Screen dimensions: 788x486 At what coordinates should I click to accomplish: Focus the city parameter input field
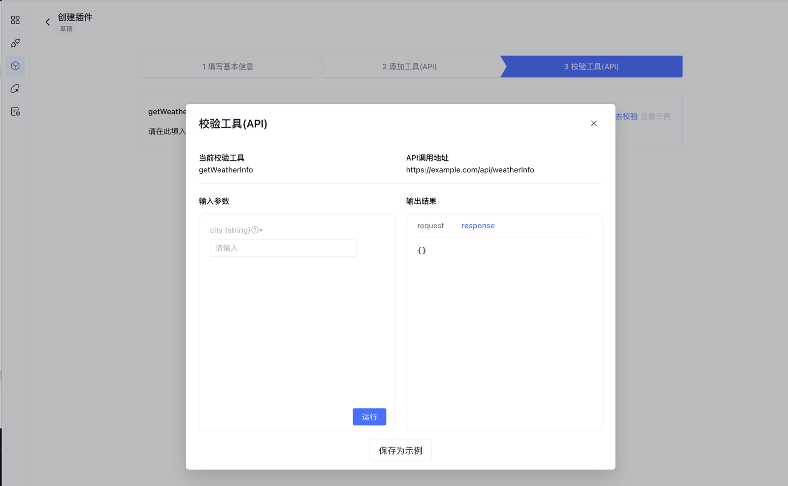pos(283,248)
